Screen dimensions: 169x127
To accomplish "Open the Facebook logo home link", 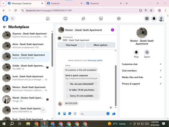I will (x=5, y=19).
